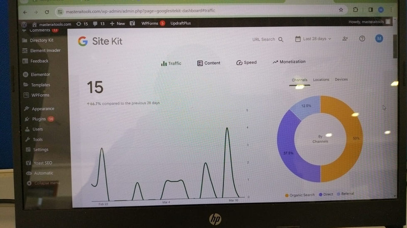Jump to the Traffic section

(171, 63)
